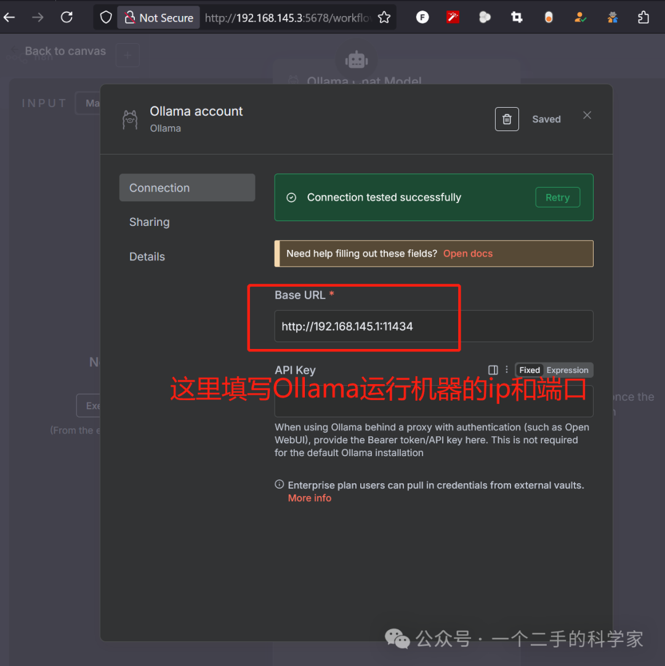Open the red magic wand extension

453,17
